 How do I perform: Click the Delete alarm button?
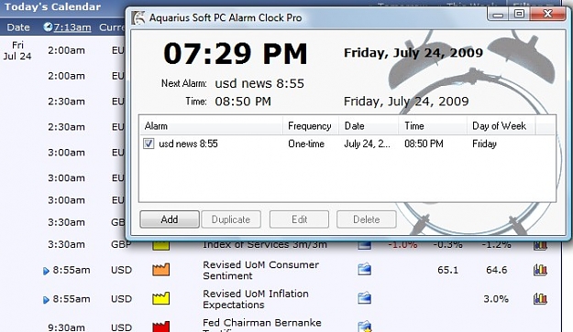[367, 220]
